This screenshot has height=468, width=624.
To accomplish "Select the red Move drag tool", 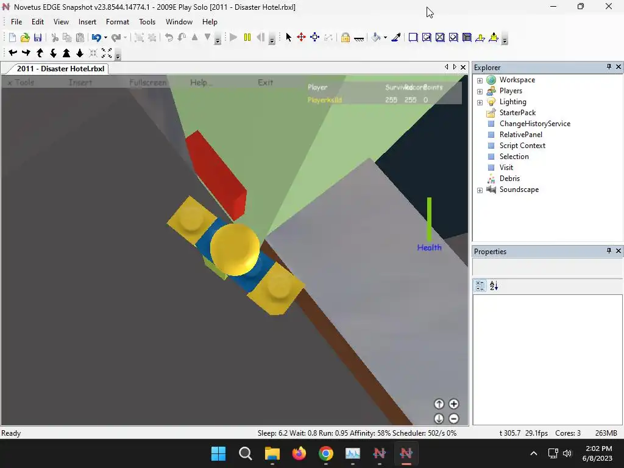I will point(301,37).
